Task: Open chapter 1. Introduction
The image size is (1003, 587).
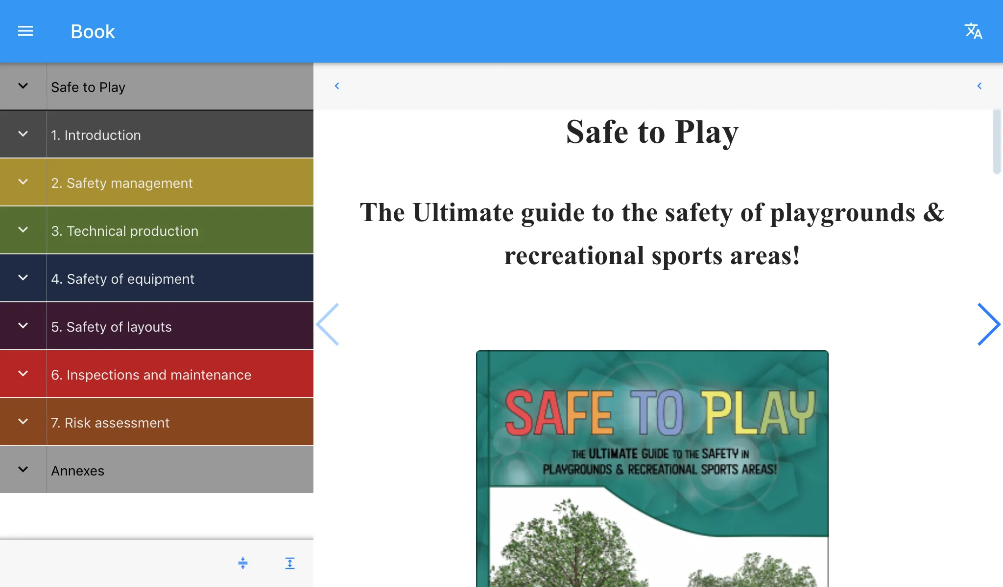Action: click(180, 135)
